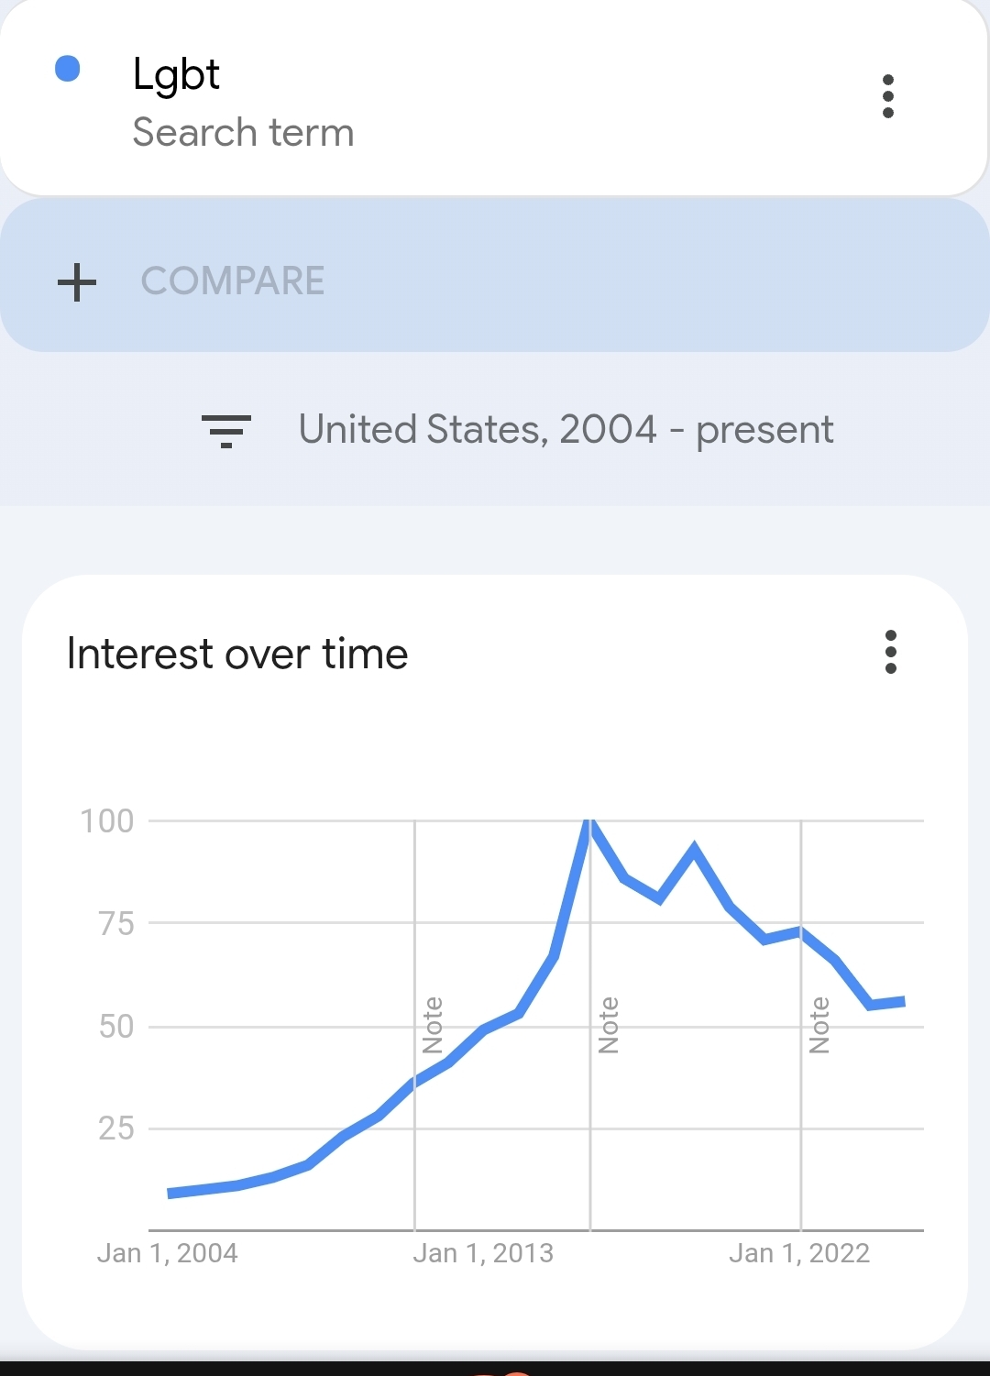Click the 100 y-axis label
This screenshot has width=990, height=1376.
coord(107,820)
